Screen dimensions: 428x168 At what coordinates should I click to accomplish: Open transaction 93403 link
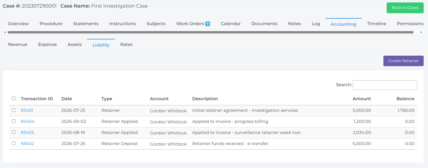tap(27, 132)
